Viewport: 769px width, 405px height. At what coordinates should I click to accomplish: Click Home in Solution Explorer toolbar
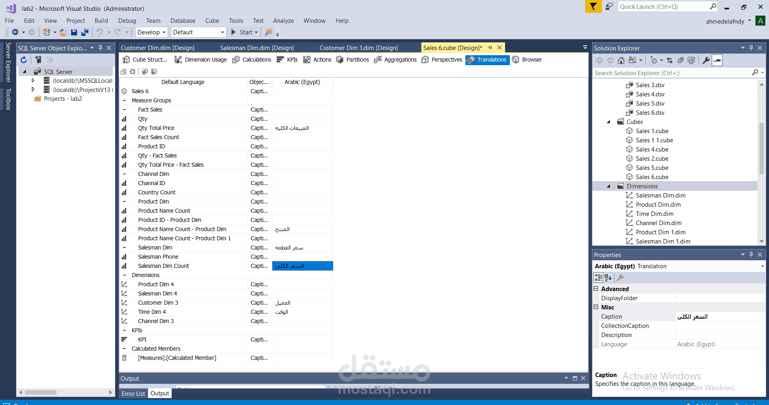click(621, 60)
